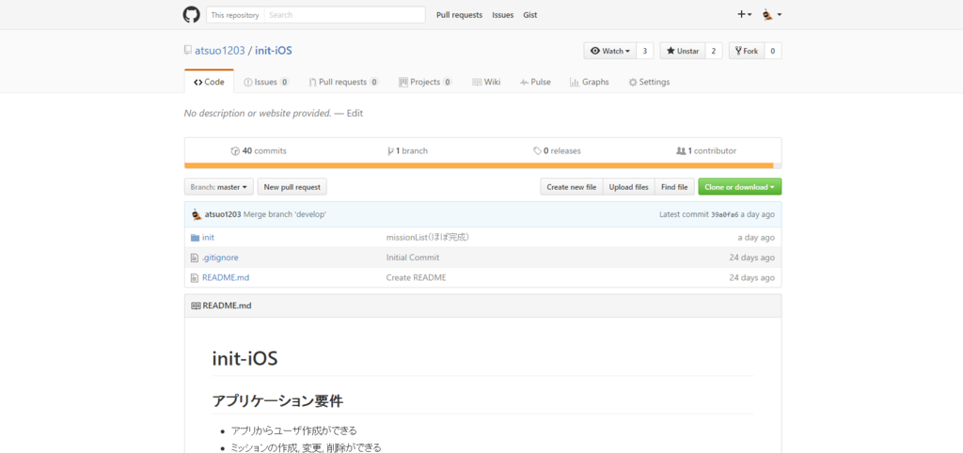963x453 pixels.
Task: Open the 'Merge branch develop' commit message
Action: [285, 215]
